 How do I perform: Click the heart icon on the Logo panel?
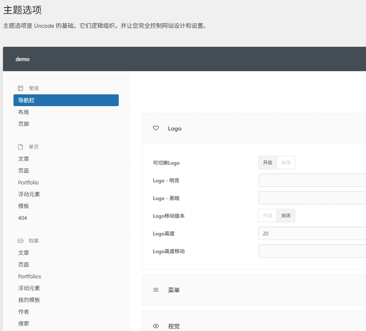pyautogui.click(x=156, y=128)
